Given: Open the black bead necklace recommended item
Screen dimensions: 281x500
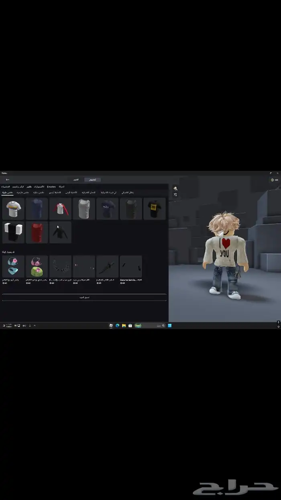Looking at the screenshot, I should (60, 267).
